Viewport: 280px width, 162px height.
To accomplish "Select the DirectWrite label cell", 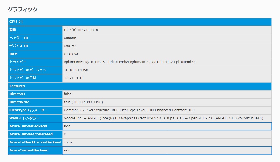I will tap(35, 102).
